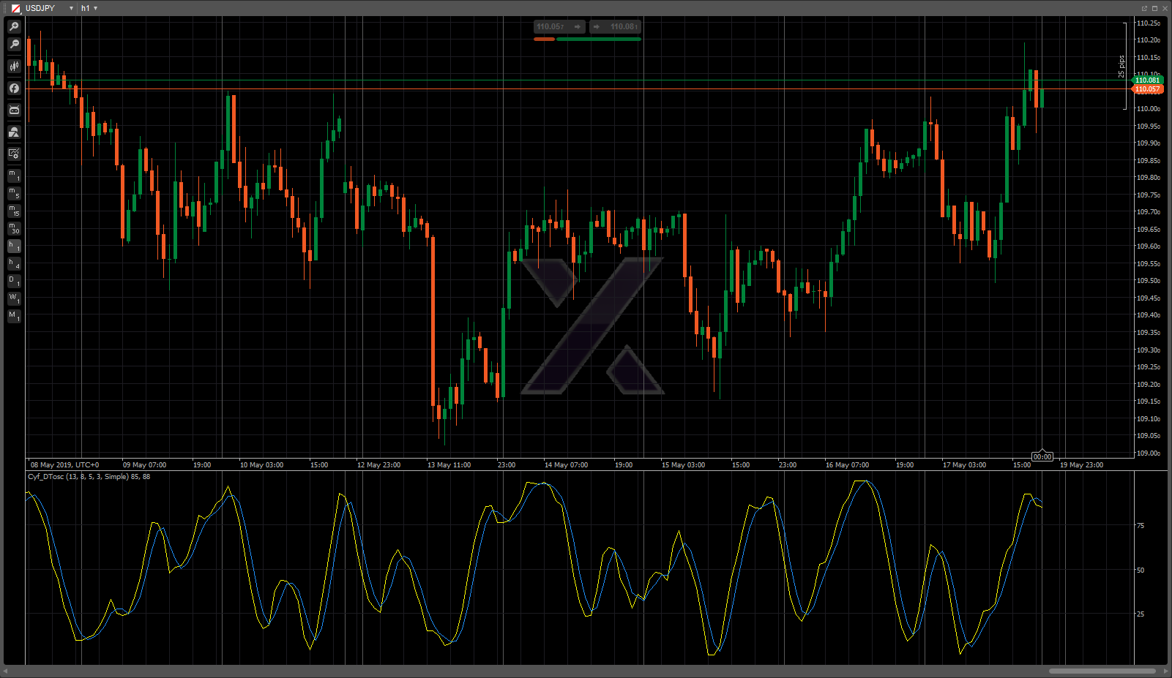1172x678 pixels.
Task: Open the candlestick chart type icon
Action: [x=14, y=67]
